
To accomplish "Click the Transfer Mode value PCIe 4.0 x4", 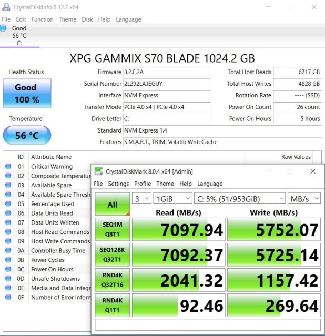I will click(167, 107).
